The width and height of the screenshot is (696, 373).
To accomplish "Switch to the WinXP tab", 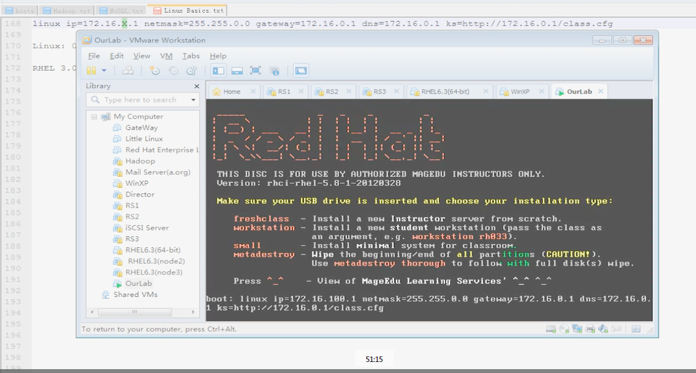I will pos(520,91).
